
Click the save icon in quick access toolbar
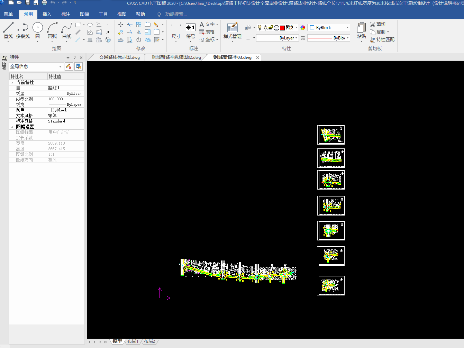[x=28, y=3]
